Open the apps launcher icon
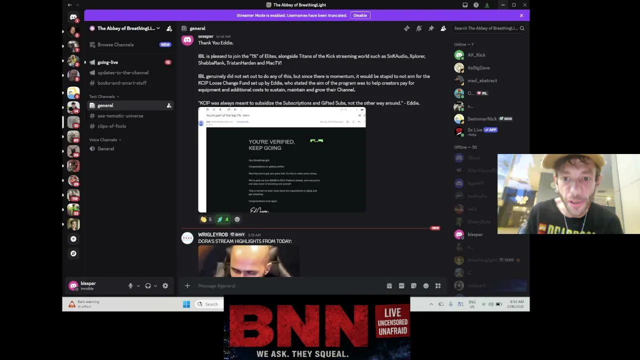Image resolution: width=640 pixels, height=360 pixels. pyautogui.click(x=438, y=286)
